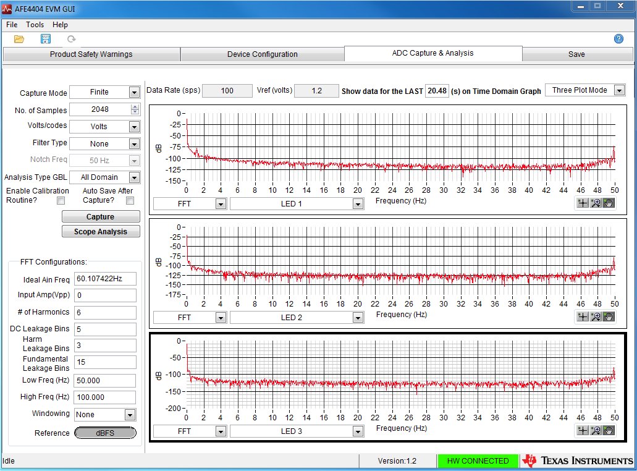637x471 pixels.
Task: Switch to Device Configuration tab
Action: [x=263, y=54]
